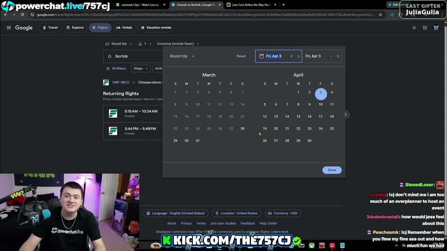The image size is (447, 251).
Task: Click the departure date field calendar icon
Action: coord(262,56)
